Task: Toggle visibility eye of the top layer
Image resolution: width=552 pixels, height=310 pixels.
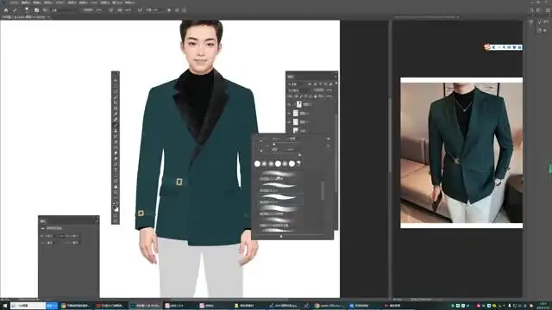Action: click(289, 104)
